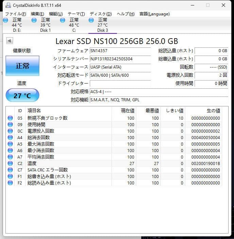Click the 現在値 column header

pyautogui.click(x=124, y=111)
